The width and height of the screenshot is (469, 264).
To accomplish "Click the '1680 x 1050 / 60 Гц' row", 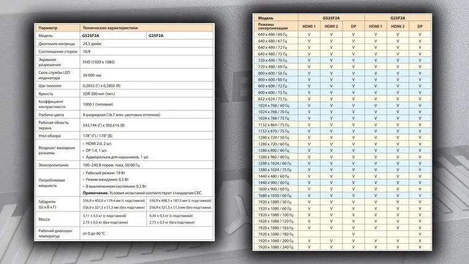I will (x=342, y=196).
